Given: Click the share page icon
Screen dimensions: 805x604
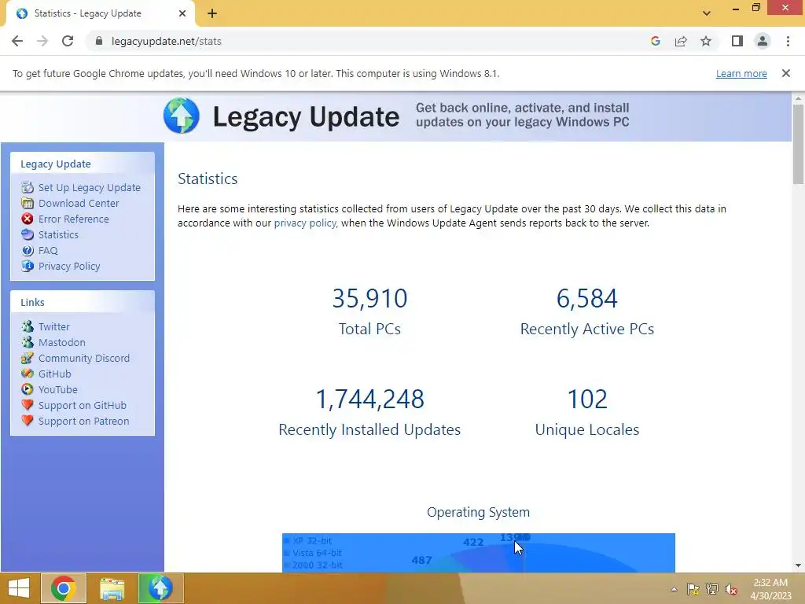Looking at the screenshot, I should coord(681,41).
